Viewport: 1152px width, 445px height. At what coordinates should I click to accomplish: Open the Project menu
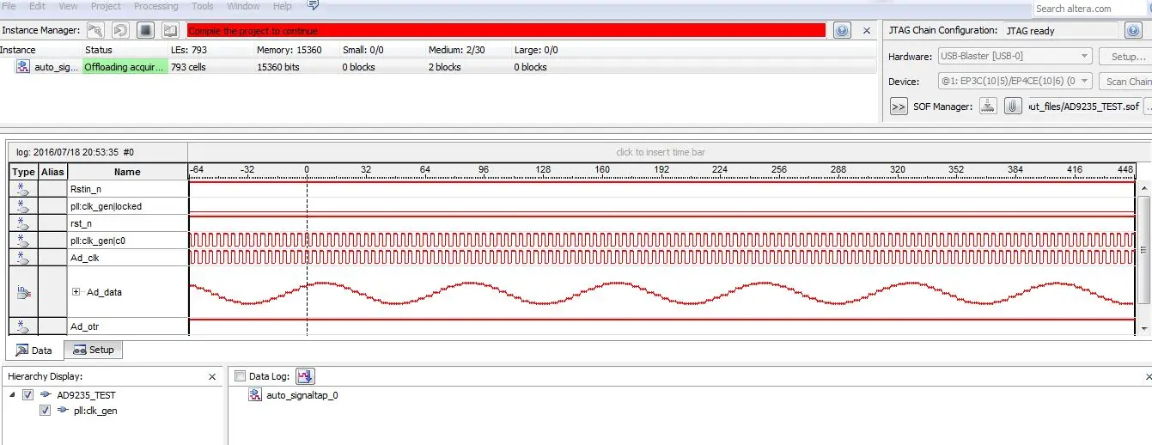click(107, 6)
